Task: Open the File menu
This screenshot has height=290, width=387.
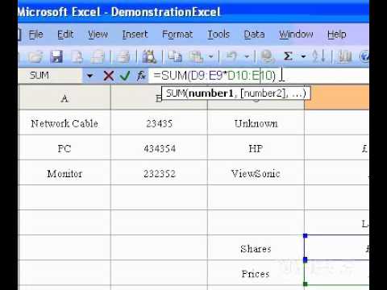Action: [35, 35]
